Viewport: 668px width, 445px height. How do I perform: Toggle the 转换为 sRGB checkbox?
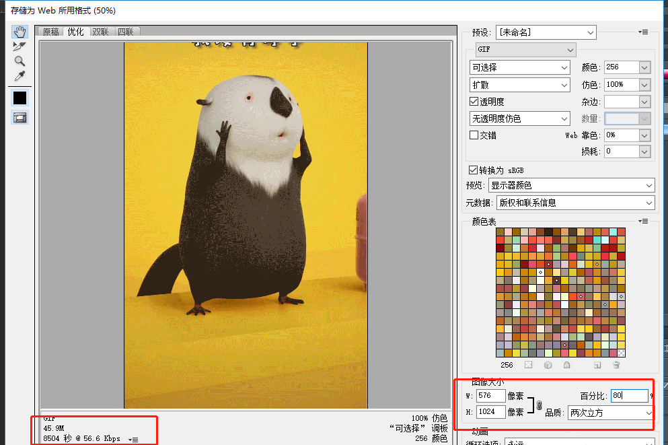473,170
